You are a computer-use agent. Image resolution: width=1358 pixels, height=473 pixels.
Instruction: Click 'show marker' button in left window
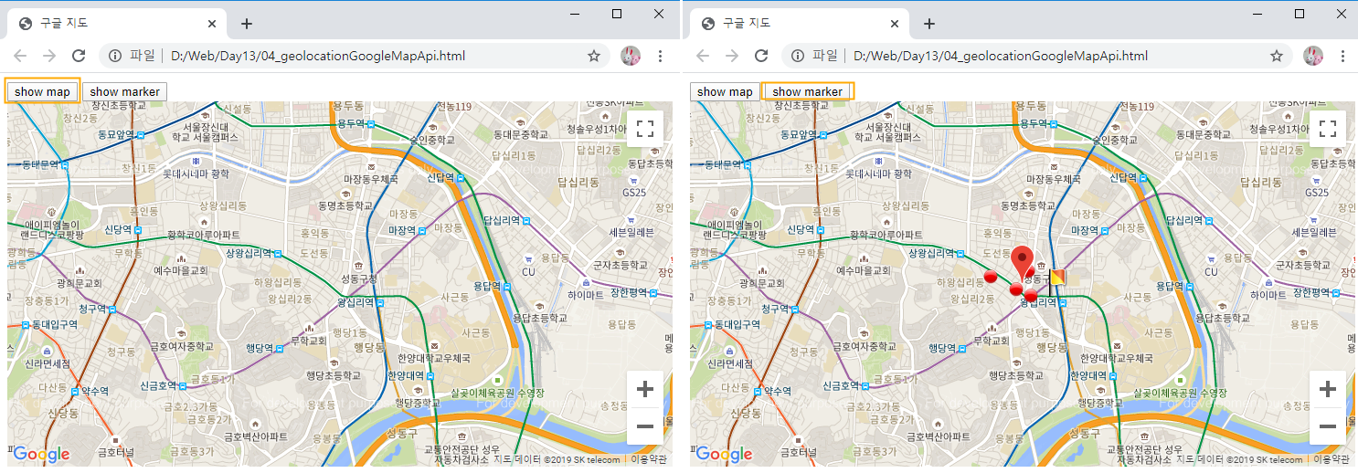point(125,91)
